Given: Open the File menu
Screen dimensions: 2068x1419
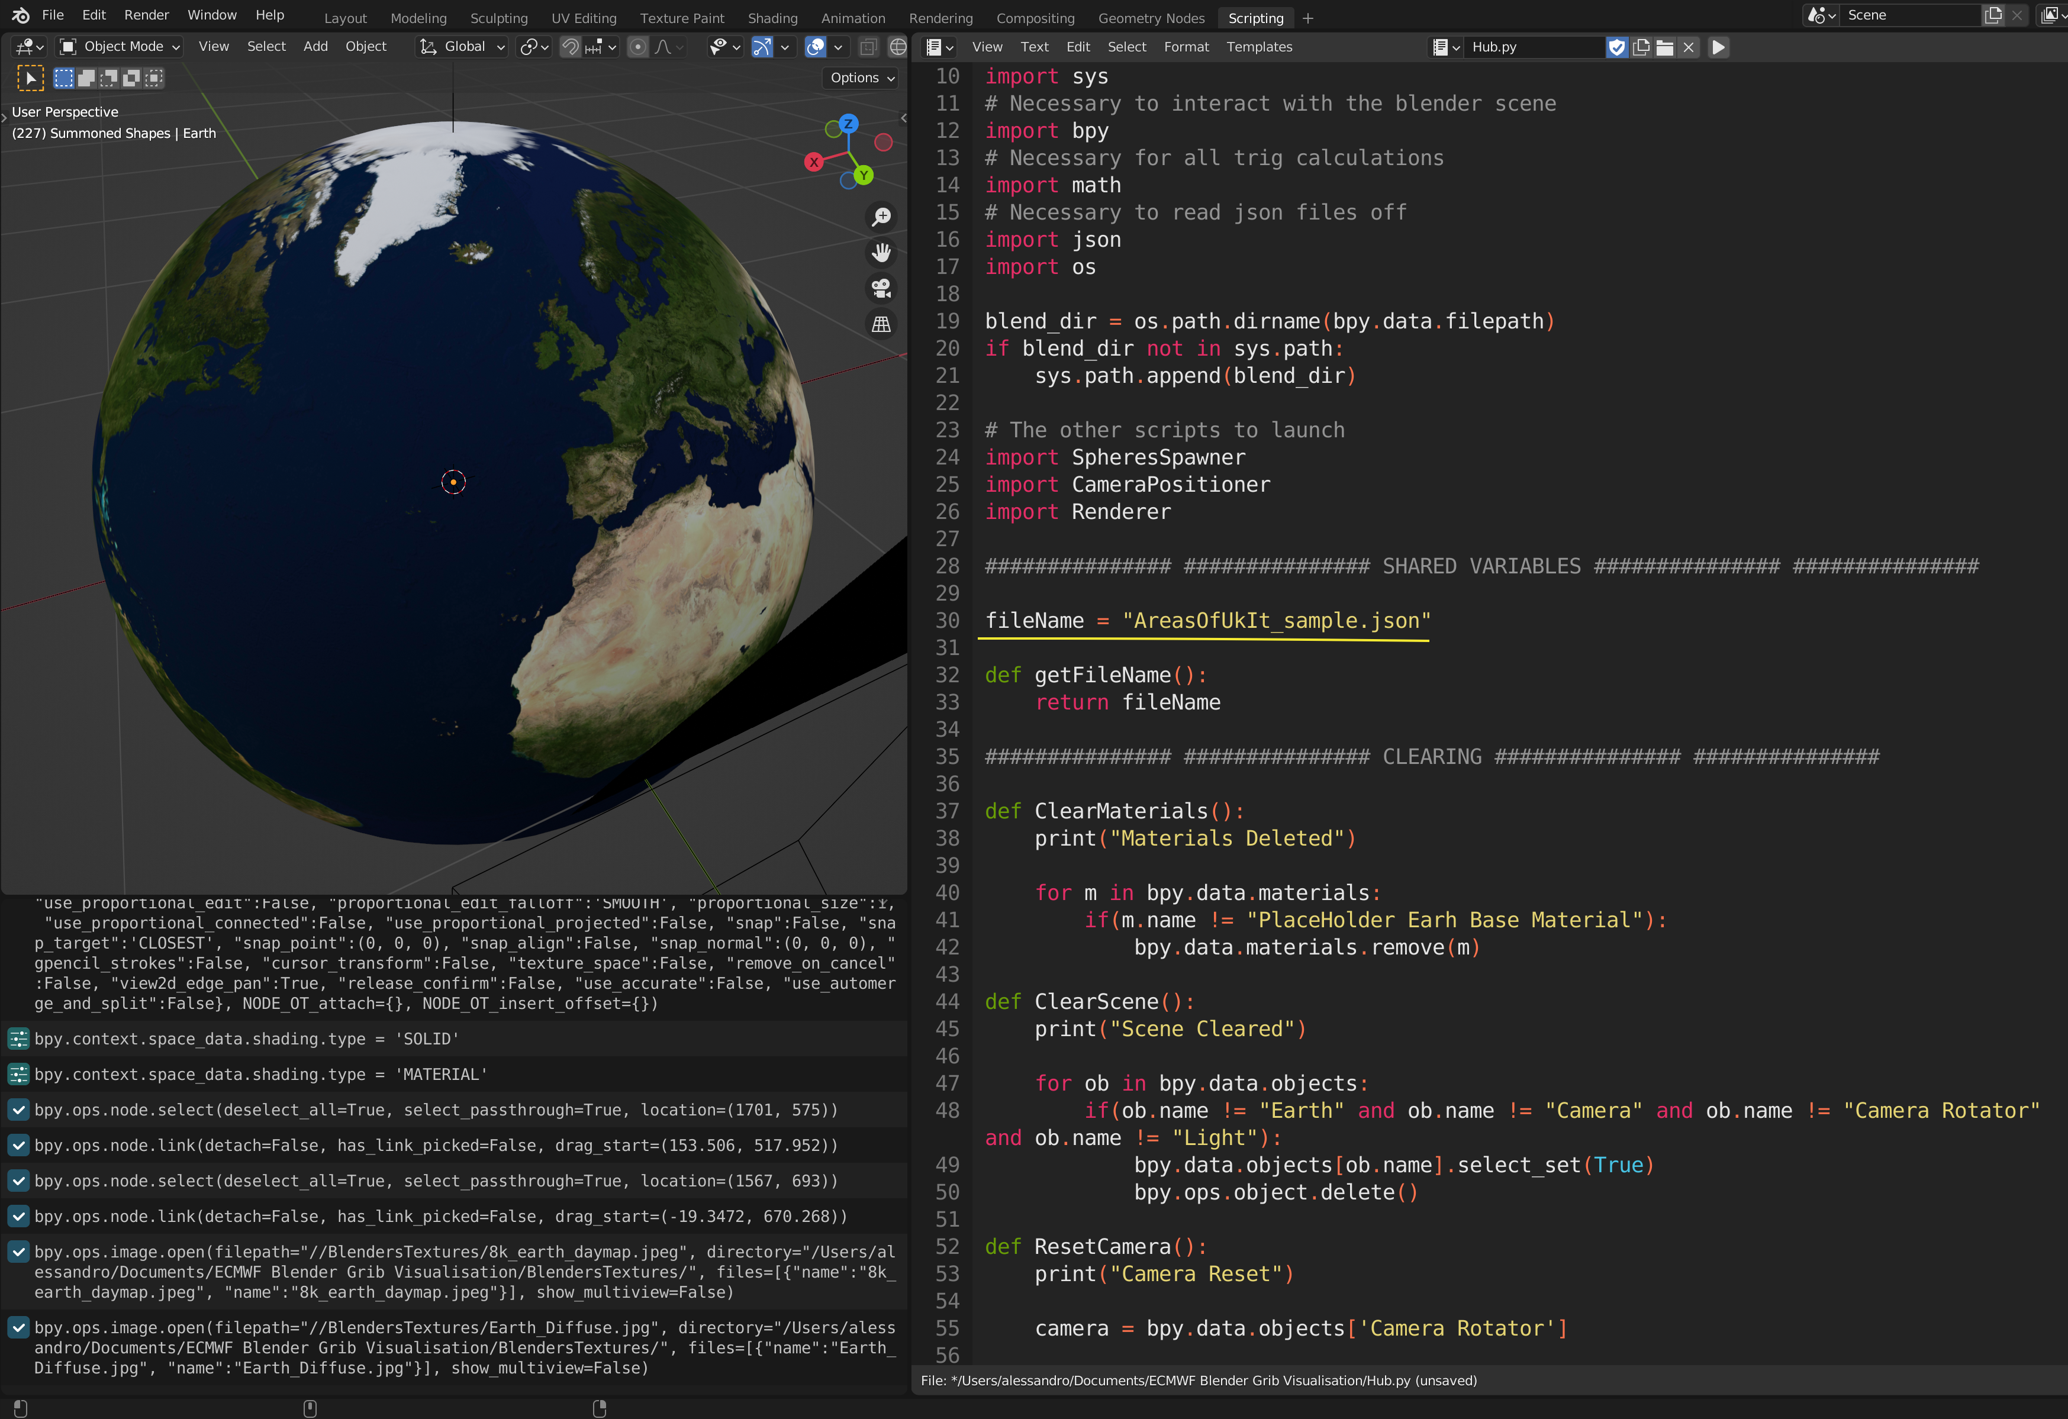Looking at the screenshot, I should pyautogui.click(x=53, y=15).
